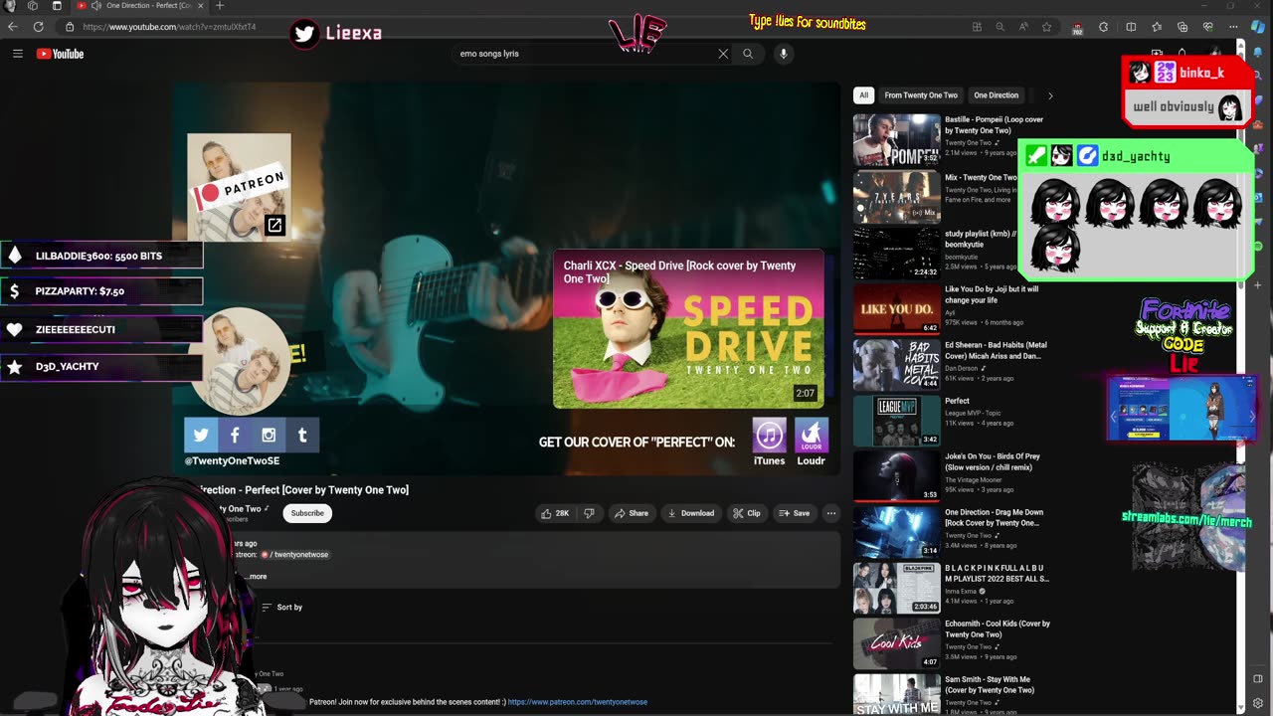The height and width of the screenshot is (716, 1273).
Task: Open Edge sidebar settings gear
Action: coord(1258,704)
